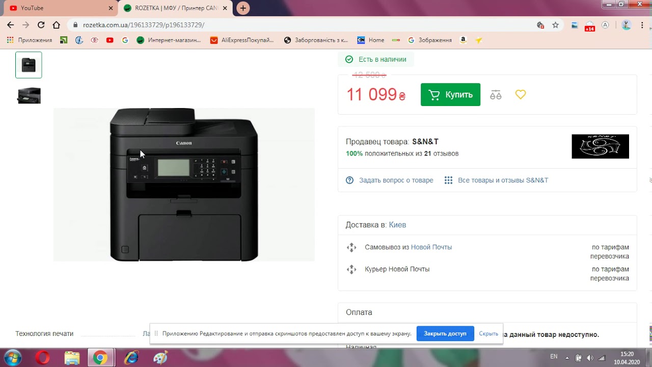Open the red YouTube bookmark icon
This screenshot has height=367, width=652.
click(x=110, y=40)
